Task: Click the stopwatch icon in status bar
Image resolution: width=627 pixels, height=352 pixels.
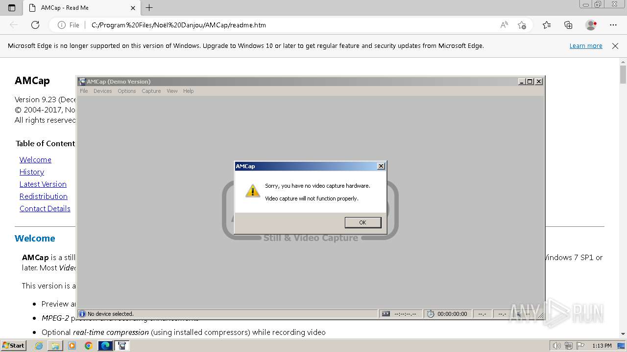Action: (431, 314)
